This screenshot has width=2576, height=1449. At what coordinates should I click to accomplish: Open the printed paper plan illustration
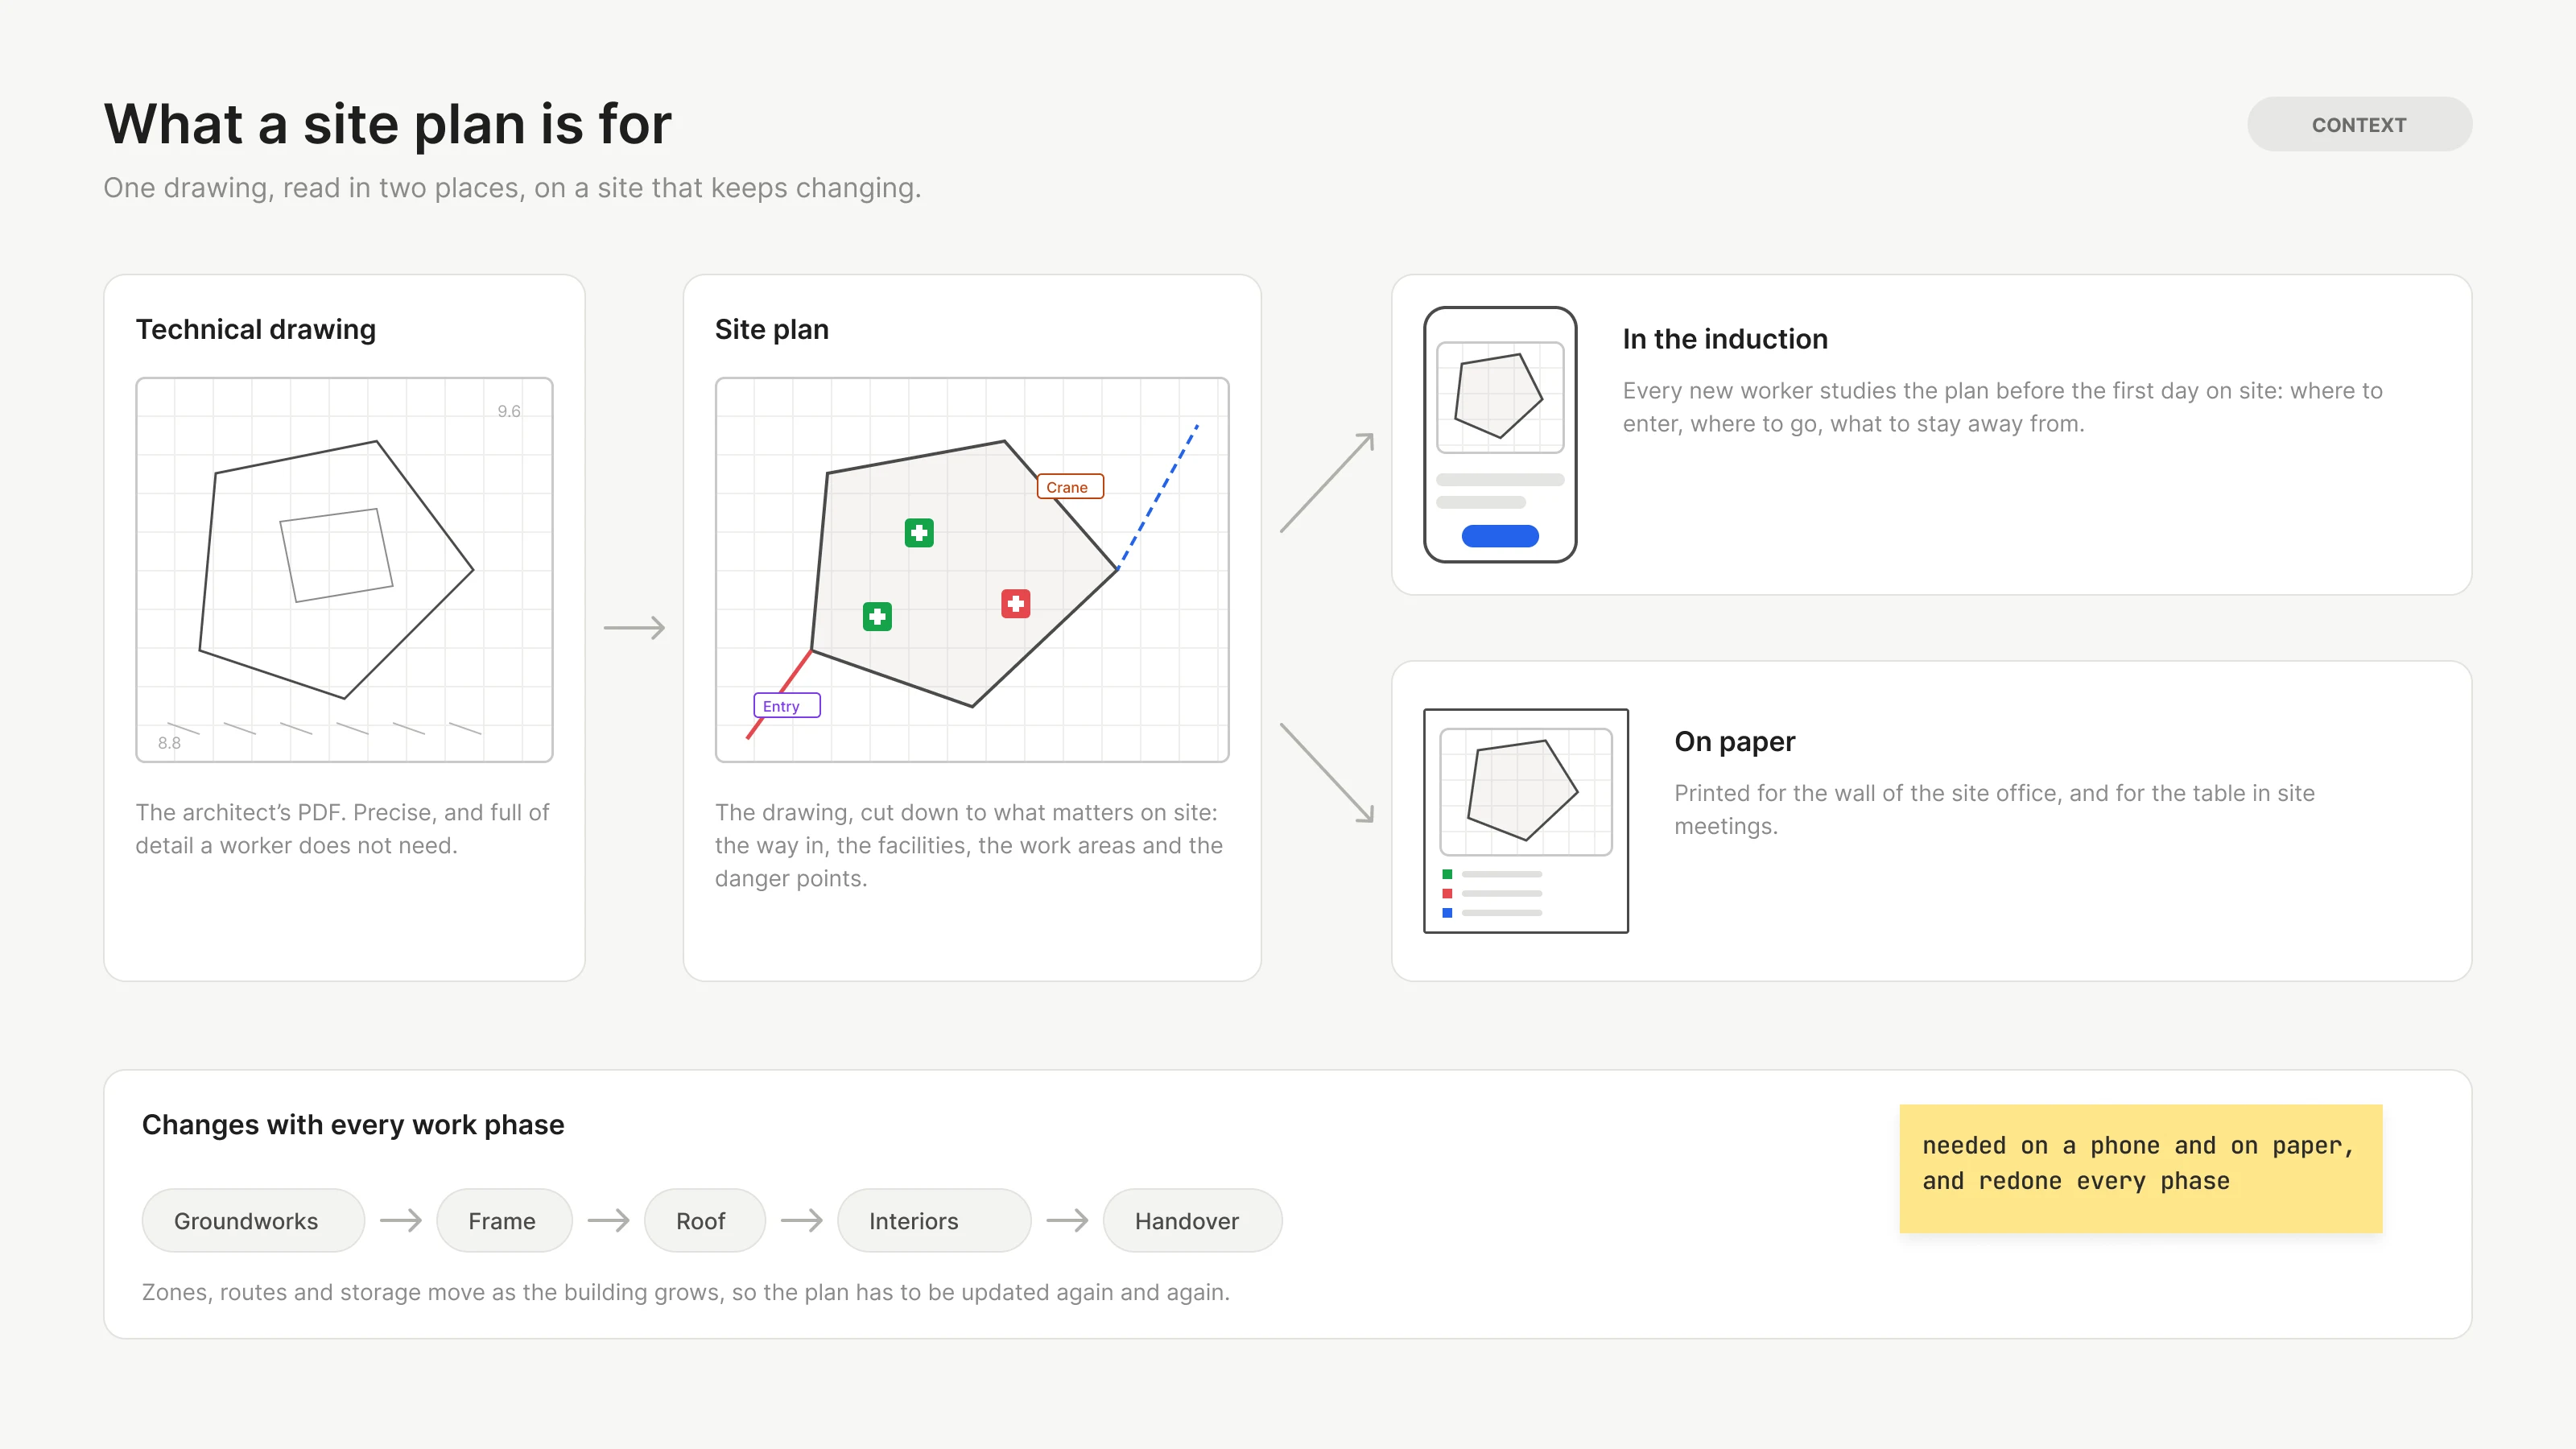coord(1526,821)
